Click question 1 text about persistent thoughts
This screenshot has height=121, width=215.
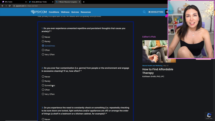pyautogui.click(x=83, y=30)
